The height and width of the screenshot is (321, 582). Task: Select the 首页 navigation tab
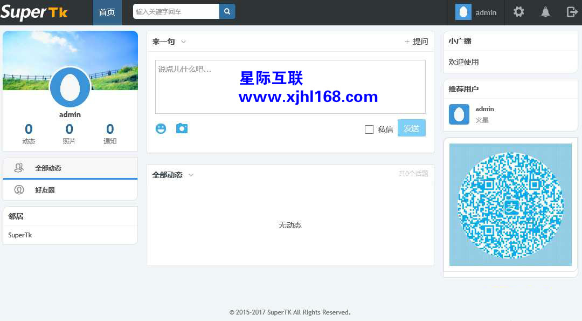(x=107, y=12)
